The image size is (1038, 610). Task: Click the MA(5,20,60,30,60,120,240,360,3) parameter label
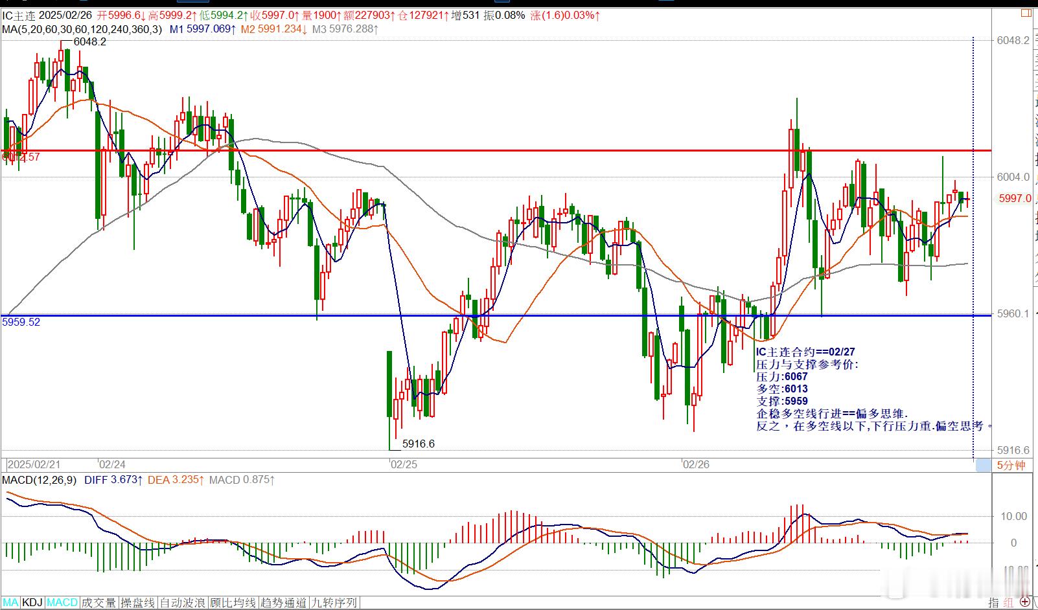coord(82,29)
